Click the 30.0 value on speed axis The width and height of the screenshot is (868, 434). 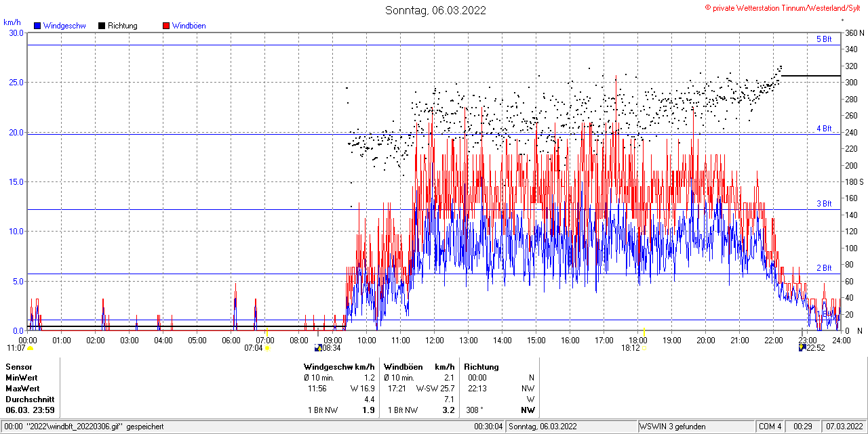coord(16,32)
